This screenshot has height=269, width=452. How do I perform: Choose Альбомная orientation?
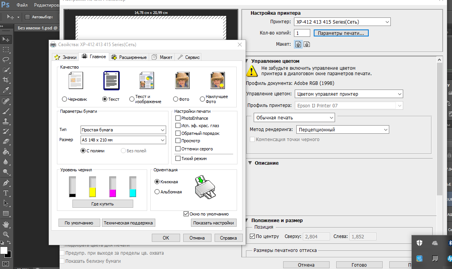(157, 191)
